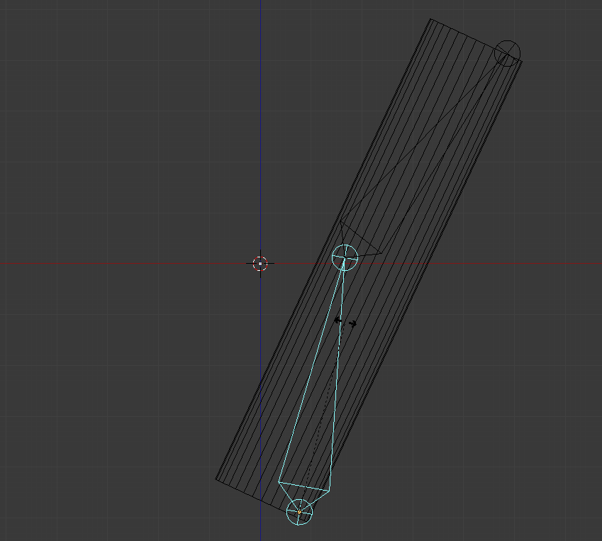Select the bottom cyan bone joint with the orange dot
Viewport: 602px width, 541px height.
pyautogui.click(x=299, y=512)
